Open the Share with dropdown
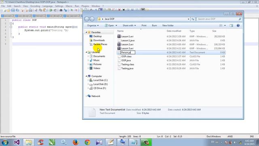259x146 pixels. tap(129, 26)
